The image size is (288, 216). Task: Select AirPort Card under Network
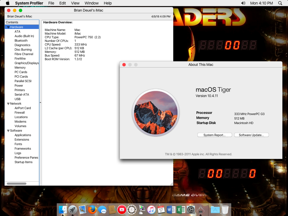coord(23,108)
